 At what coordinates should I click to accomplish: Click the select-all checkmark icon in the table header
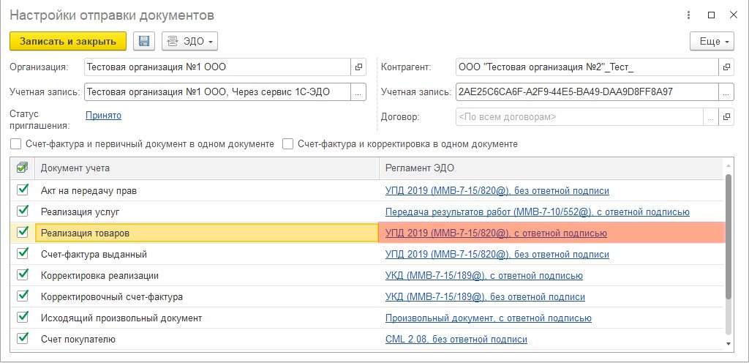(22, 168)
